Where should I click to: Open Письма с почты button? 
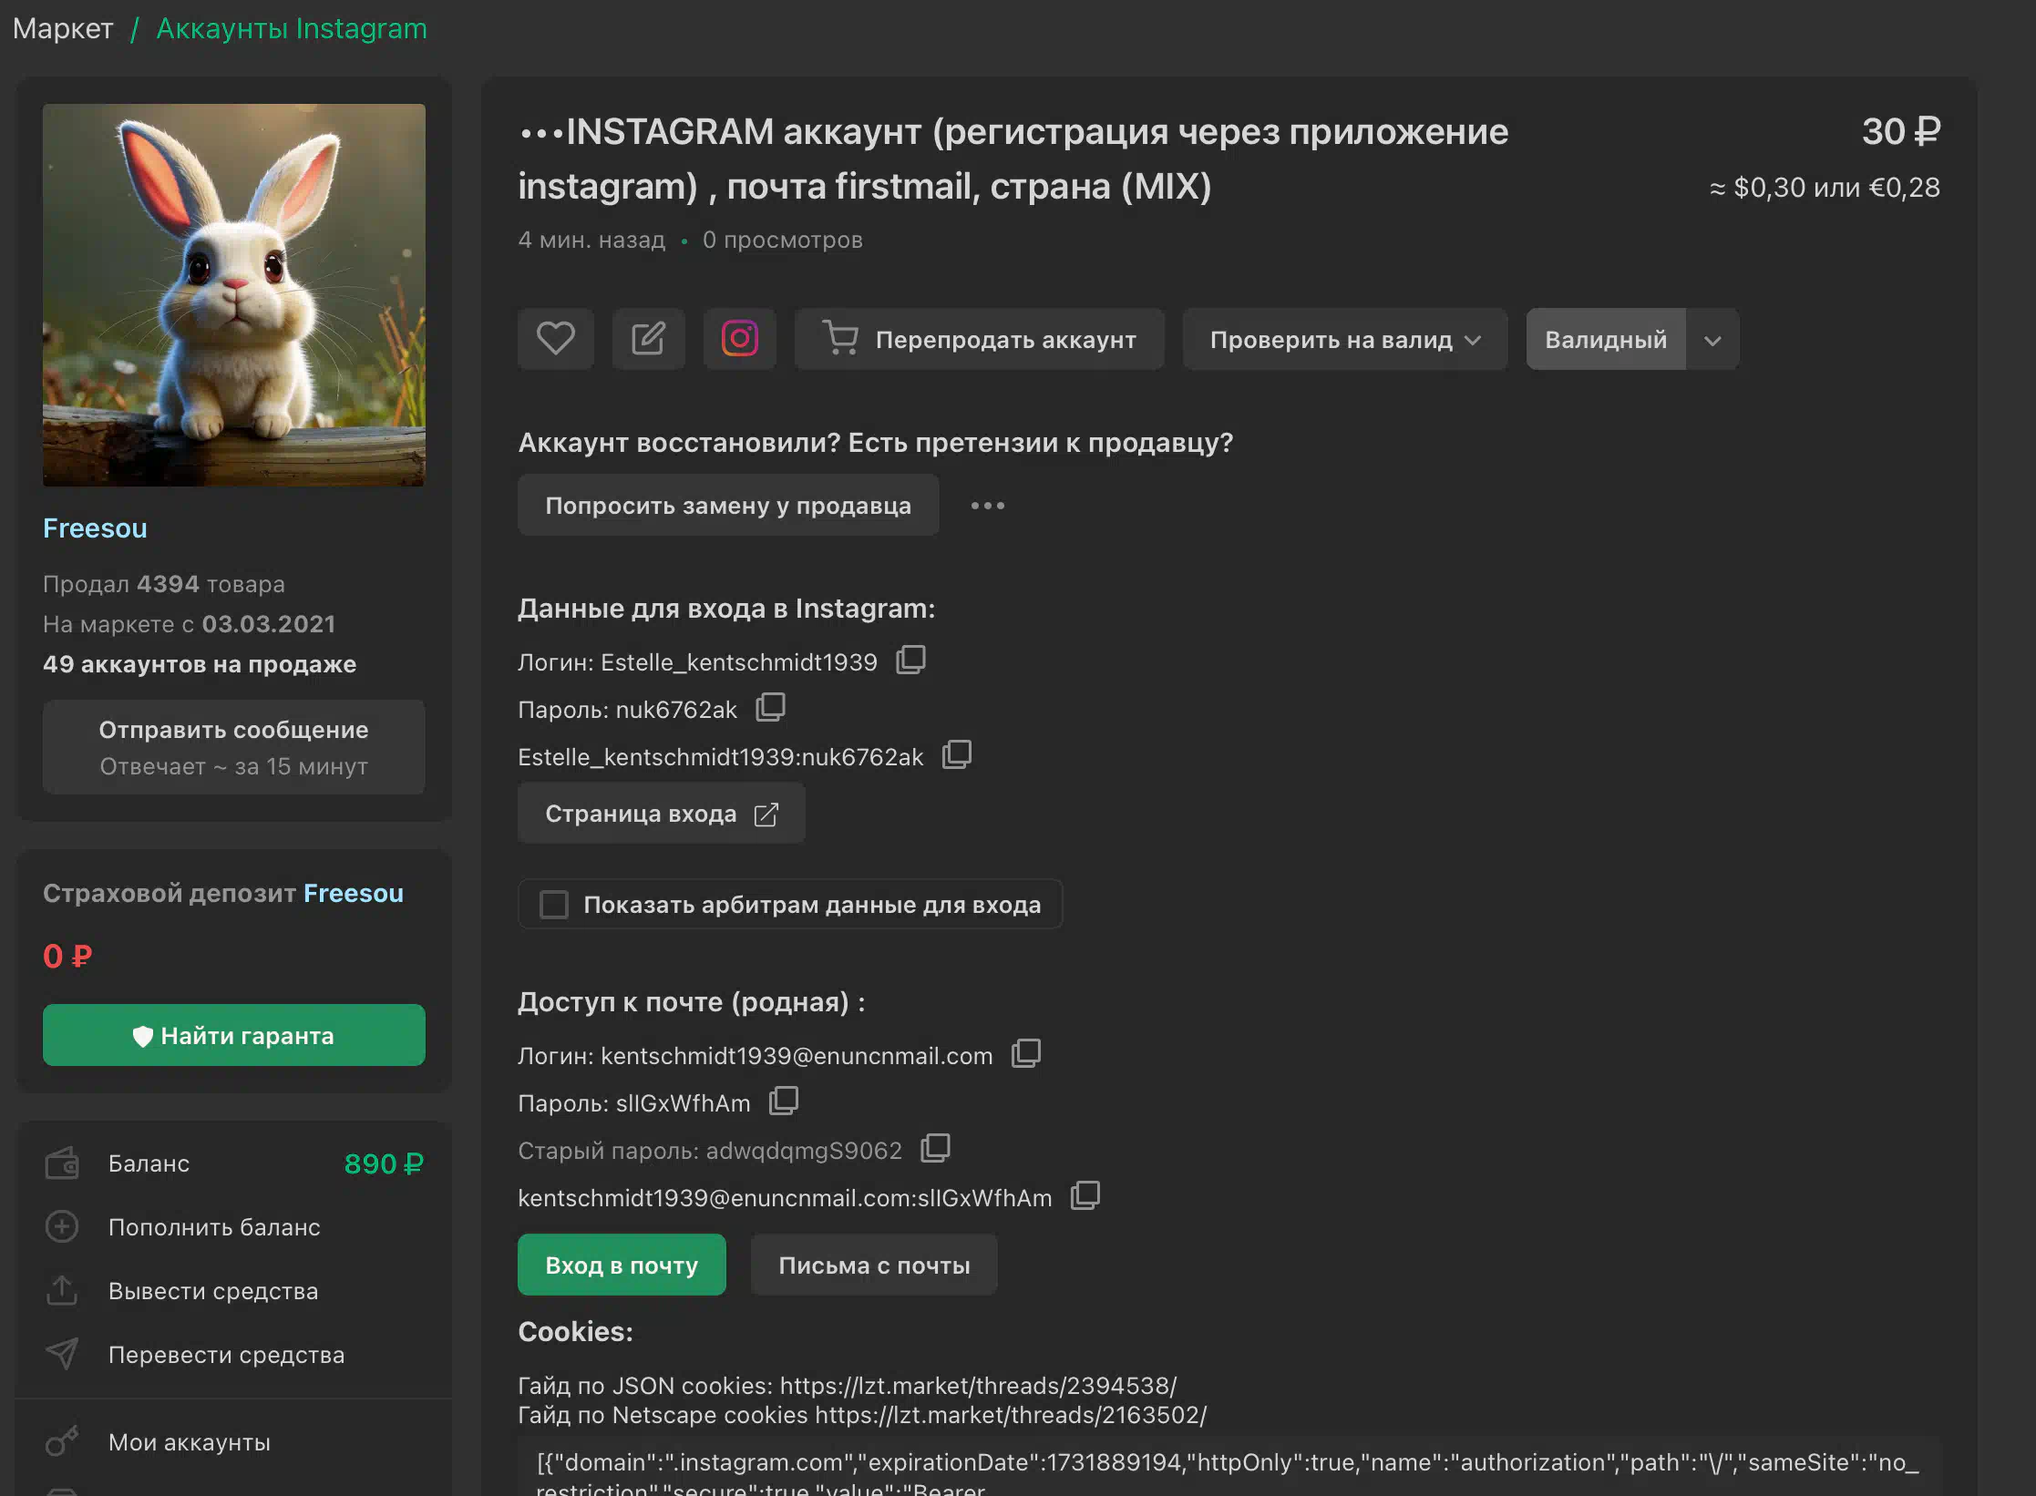tap(874, 1265)
